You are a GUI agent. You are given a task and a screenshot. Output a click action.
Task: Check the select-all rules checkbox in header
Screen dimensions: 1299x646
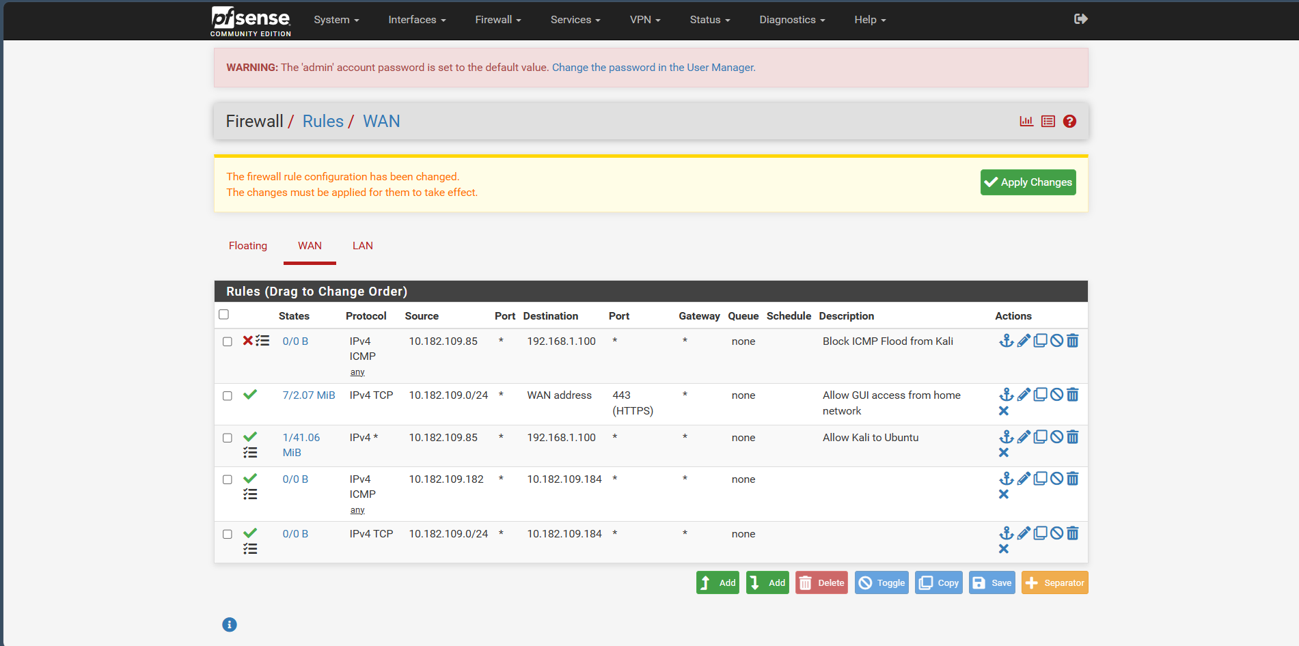pyautogui.click(x=223, y=315)
